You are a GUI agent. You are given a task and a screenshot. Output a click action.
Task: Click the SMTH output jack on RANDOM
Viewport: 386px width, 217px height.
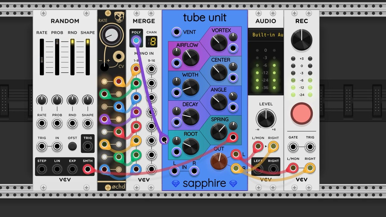88,169
